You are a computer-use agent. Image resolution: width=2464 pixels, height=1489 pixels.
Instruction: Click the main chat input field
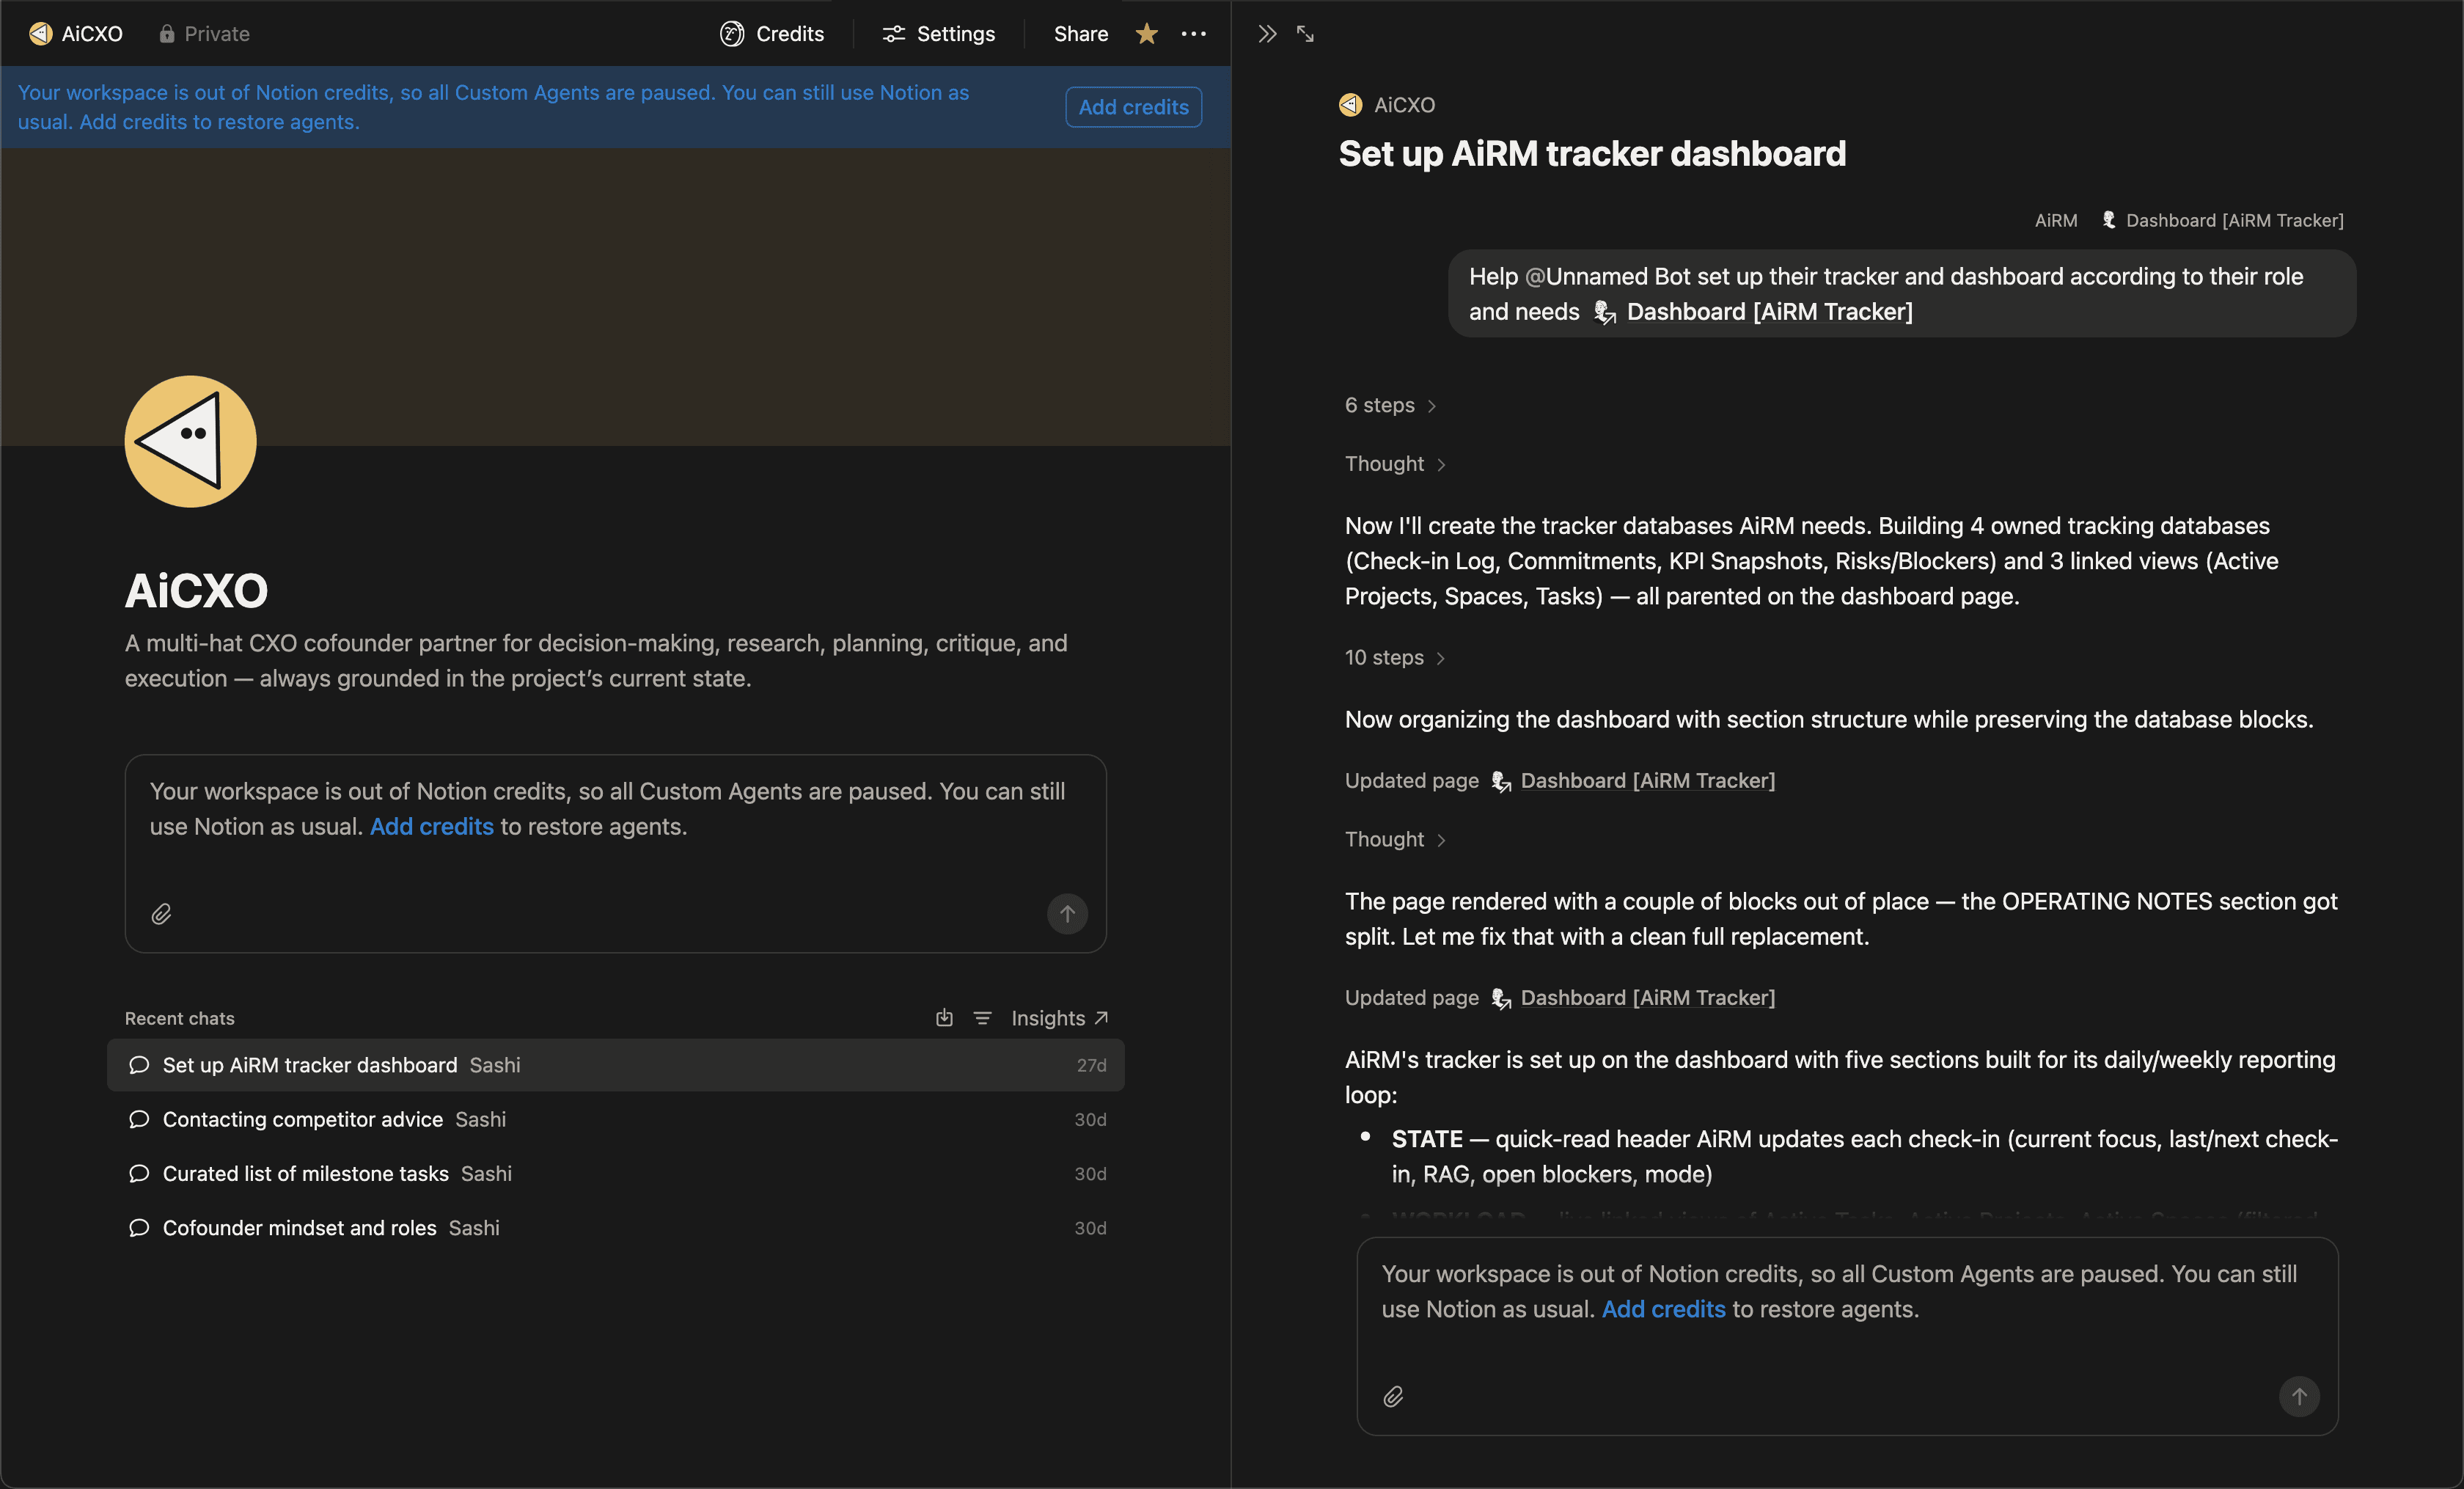click(615, 854)
